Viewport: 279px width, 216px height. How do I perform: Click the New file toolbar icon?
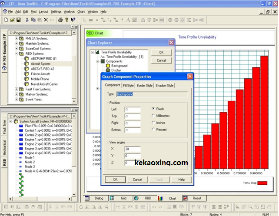coord(6,20)
